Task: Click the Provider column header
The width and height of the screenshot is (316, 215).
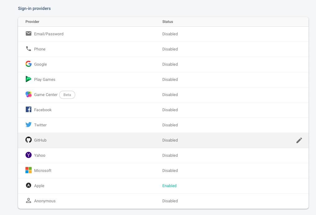Action: (x=32, y=22)
